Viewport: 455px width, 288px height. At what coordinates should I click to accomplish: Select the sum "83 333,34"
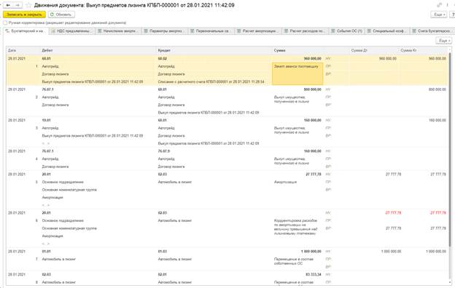pyautogui.click(x=314, y=274)
